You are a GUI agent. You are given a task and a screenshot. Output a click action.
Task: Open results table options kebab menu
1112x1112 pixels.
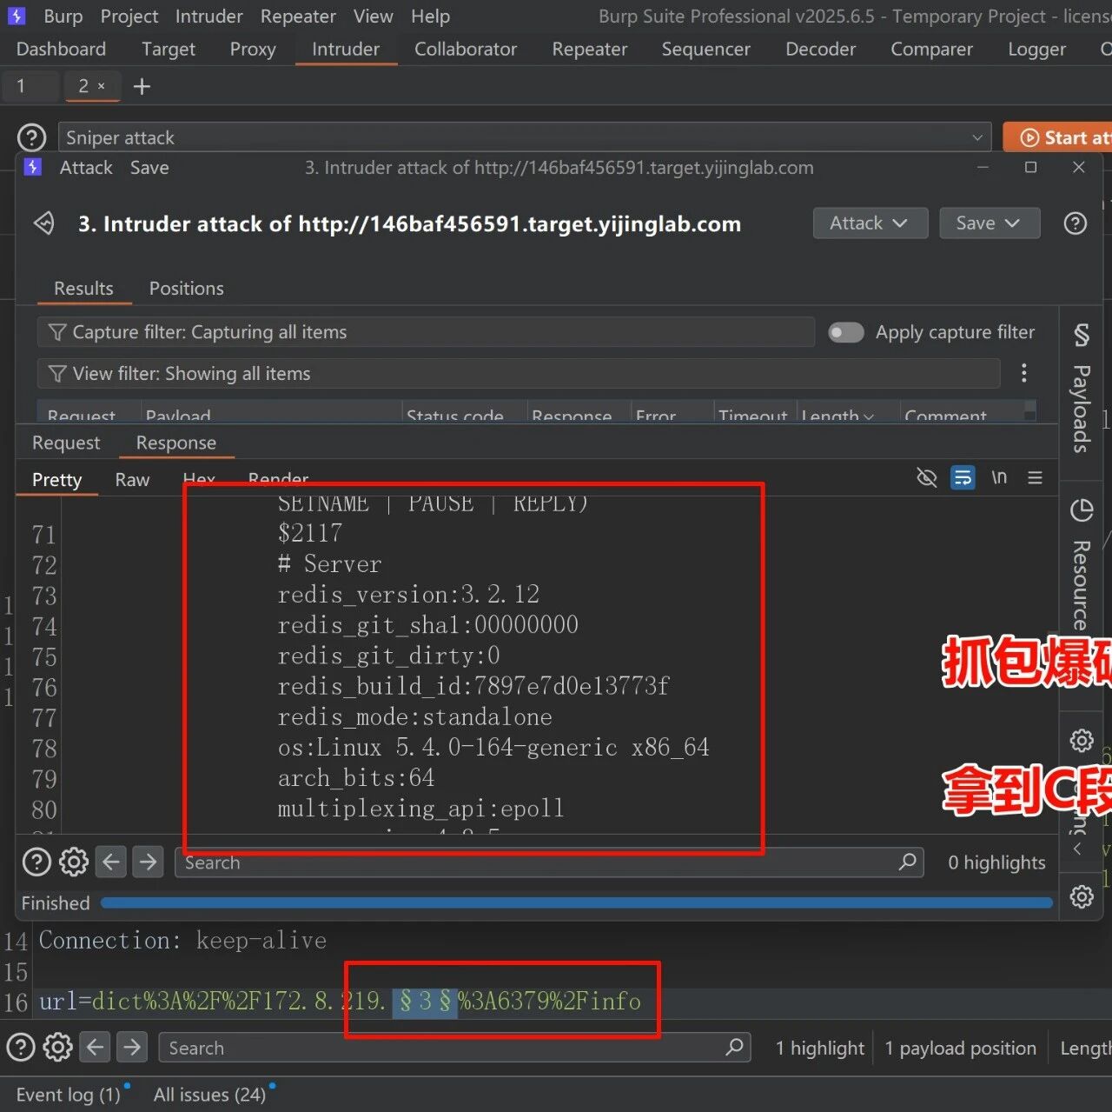1024,373
